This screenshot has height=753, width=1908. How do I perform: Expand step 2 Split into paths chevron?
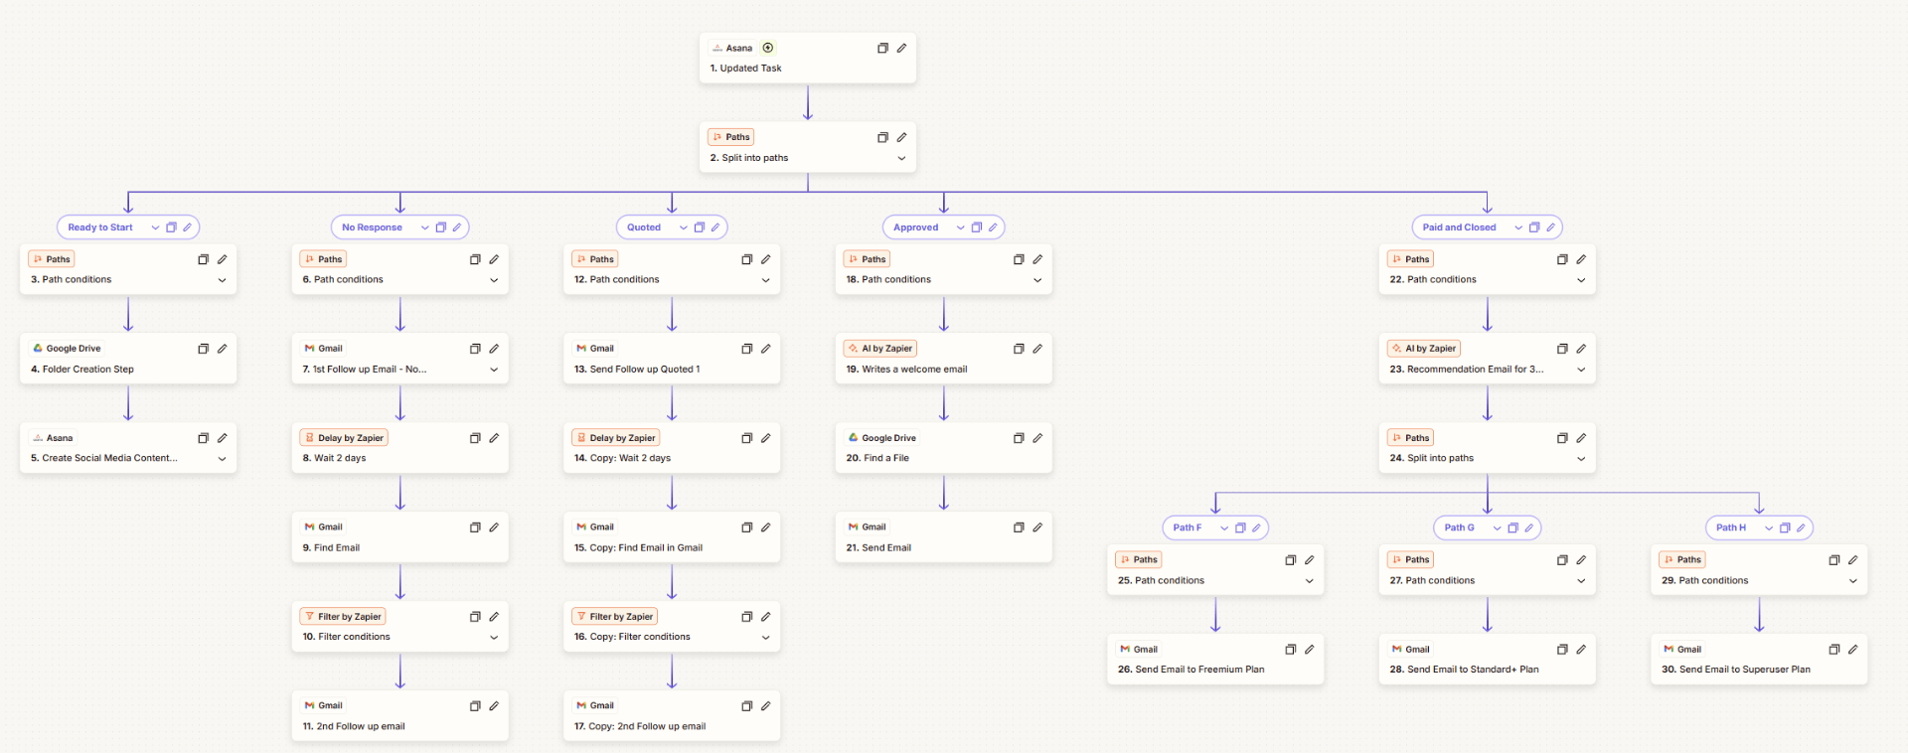click(901, 158)
